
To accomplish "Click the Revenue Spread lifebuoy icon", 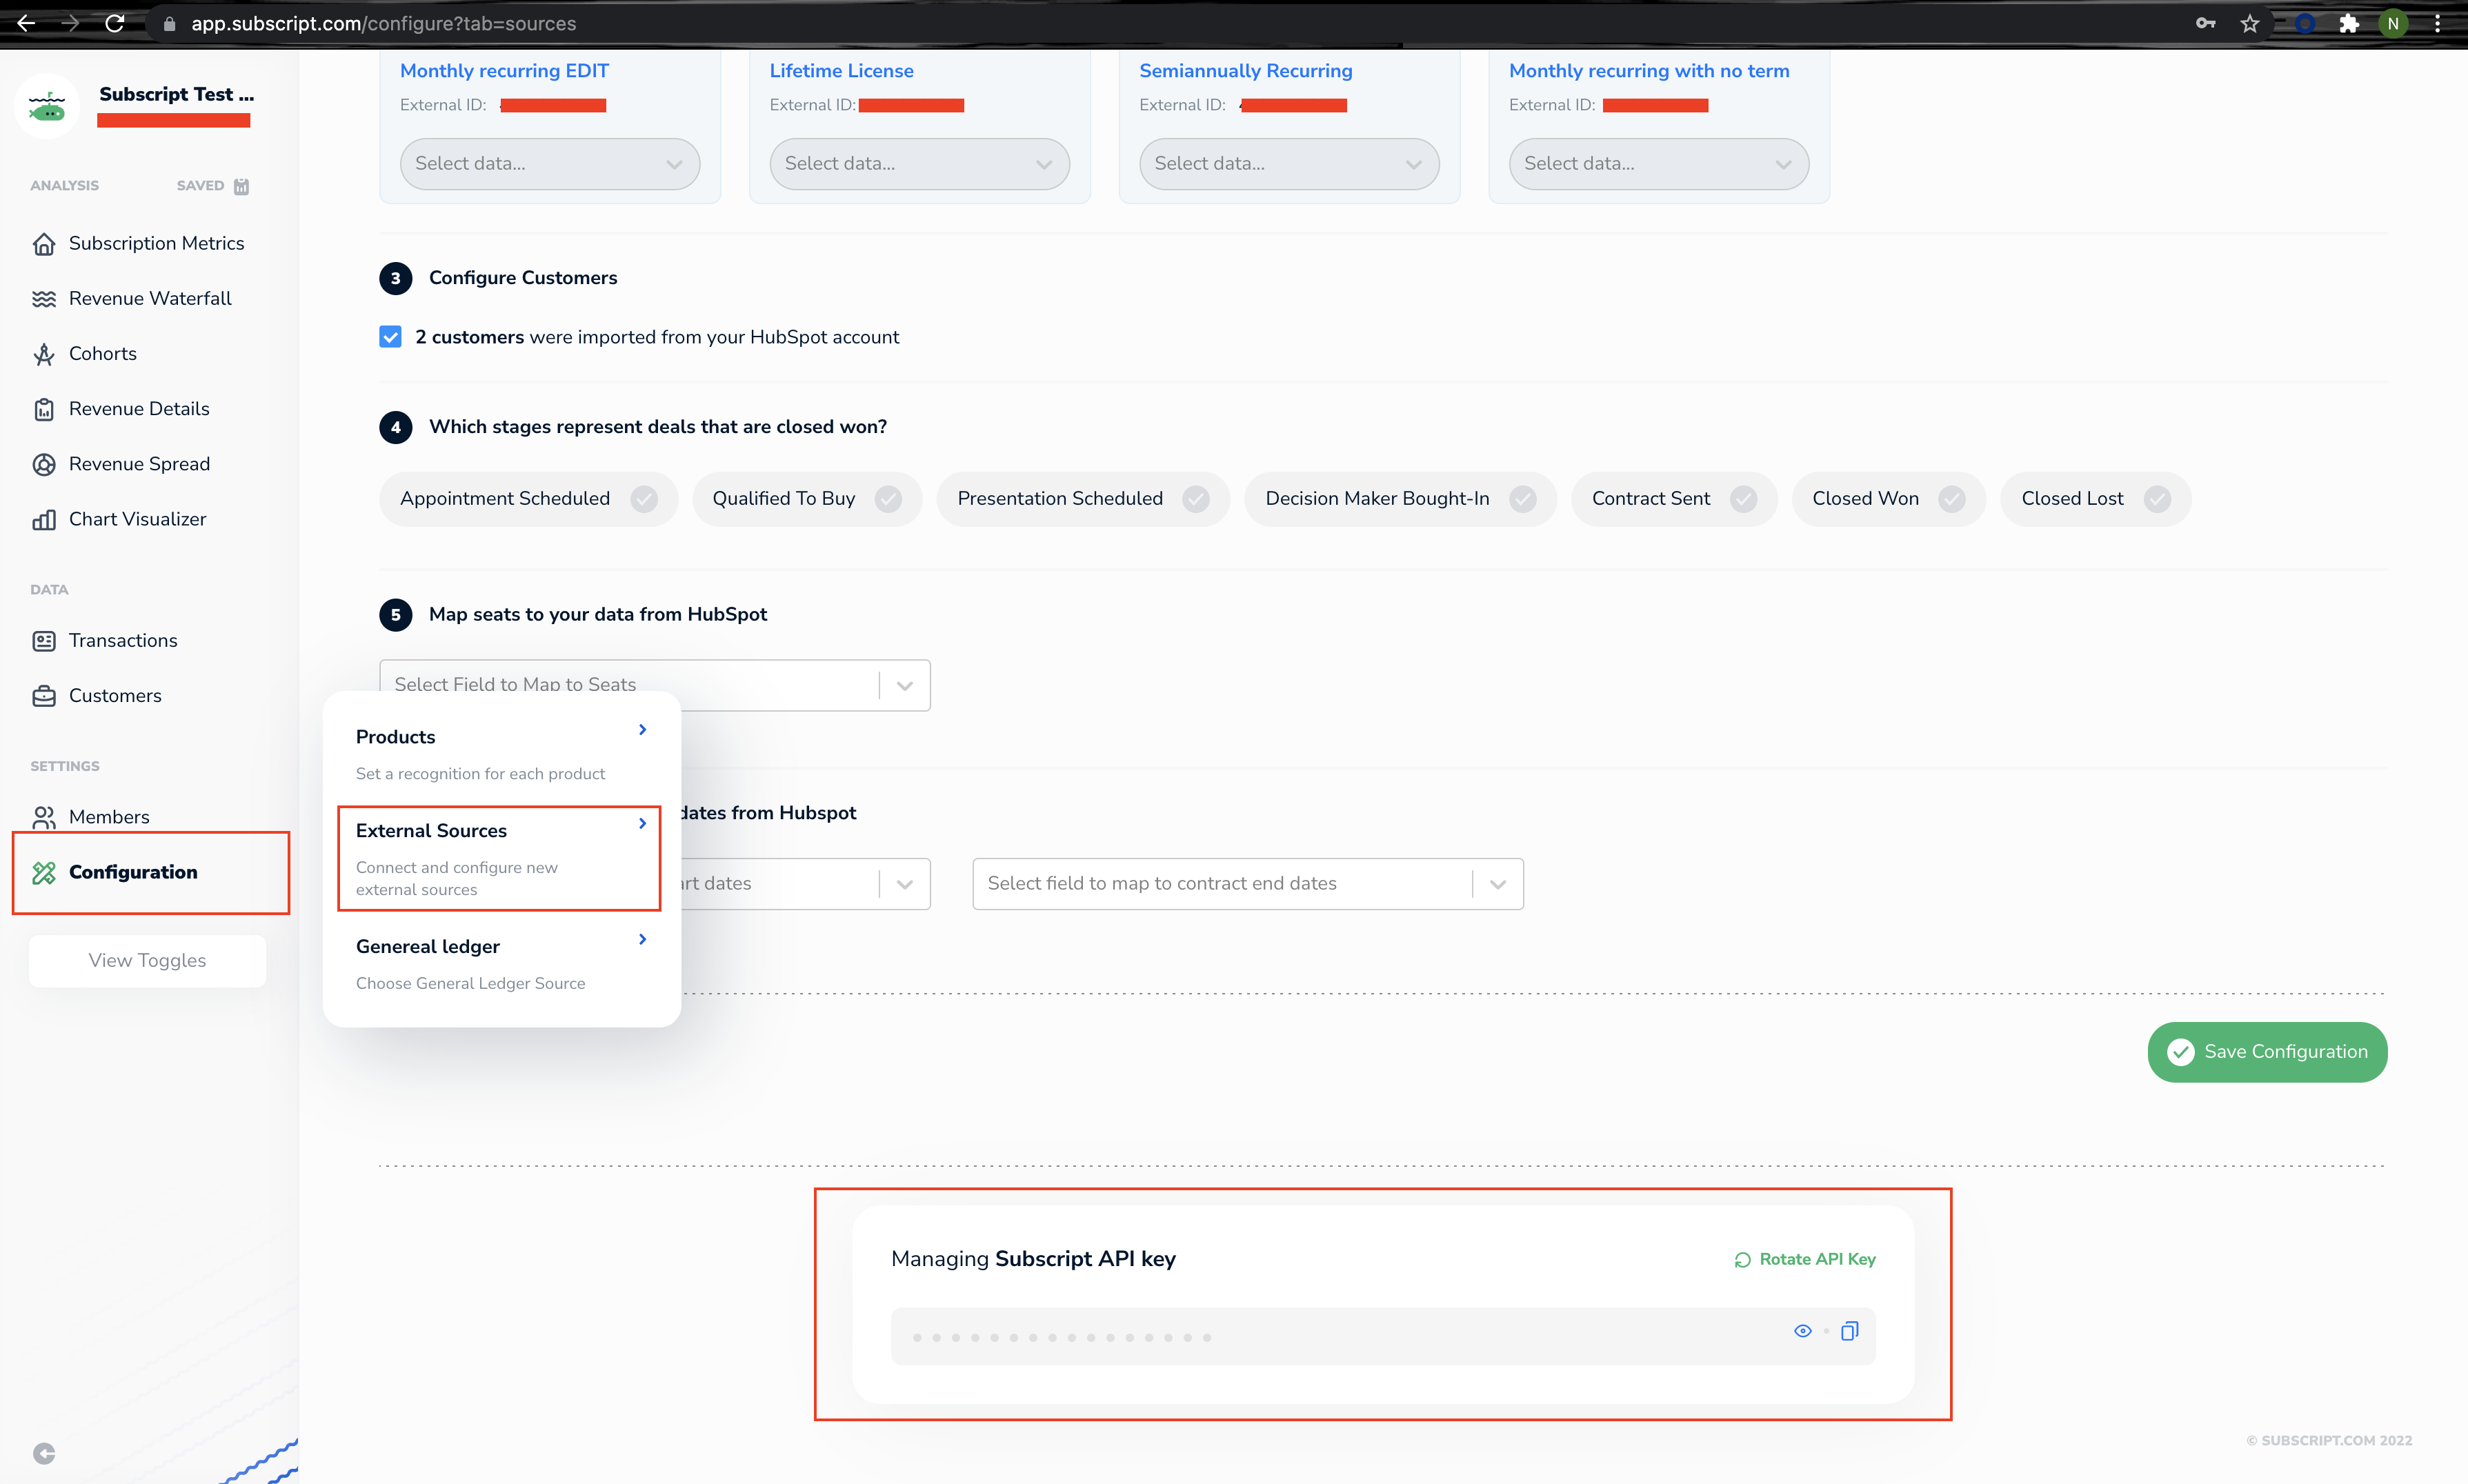I will coord(44,464).
